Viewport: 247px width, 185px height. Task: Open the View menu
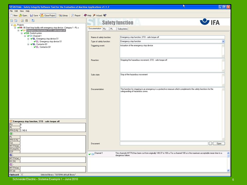pyautogui.click(x=22, y=11)
